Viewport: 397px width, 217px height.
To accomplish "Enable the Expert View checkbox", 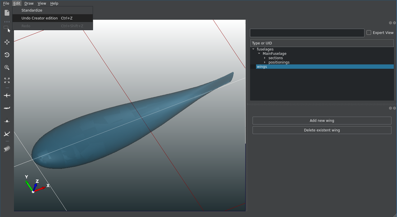I will [x=369, y=33].
